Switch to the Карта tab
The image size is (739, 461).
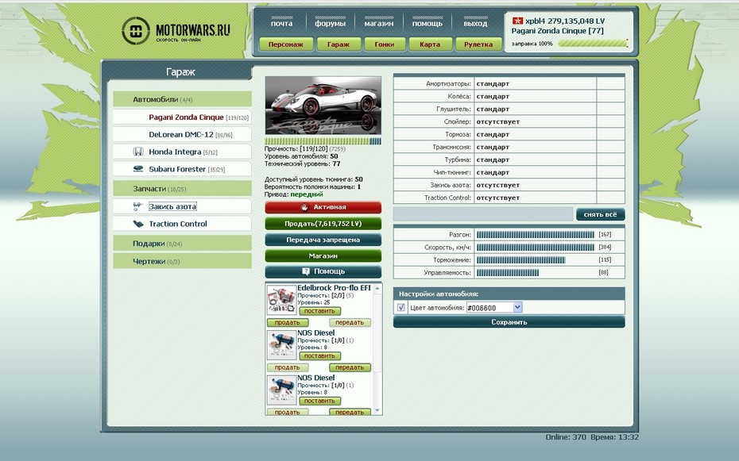[x=430, y=44]
